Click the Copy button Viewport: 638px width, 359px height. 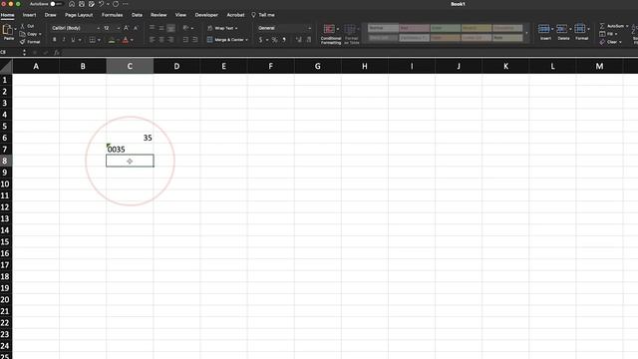click(x=31, y=34)
